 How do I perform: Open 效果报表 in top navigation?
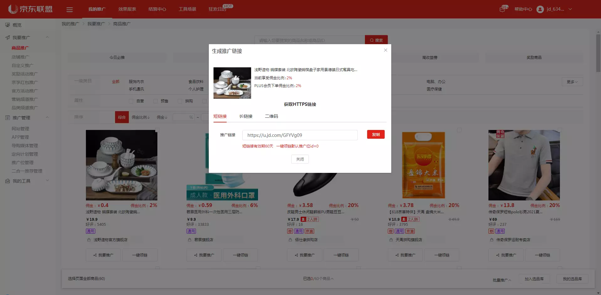(x=127, y=9)
